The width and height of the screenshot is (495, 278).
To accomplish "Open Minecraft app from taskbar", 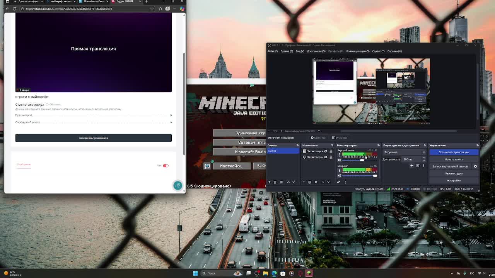I will pyautogui.click(x=309, y=273).
